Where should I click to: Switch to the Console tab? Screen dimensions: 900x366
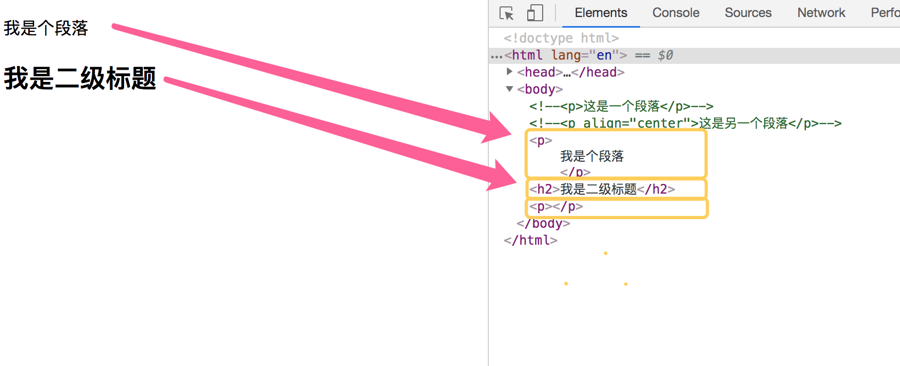point(675,13)
